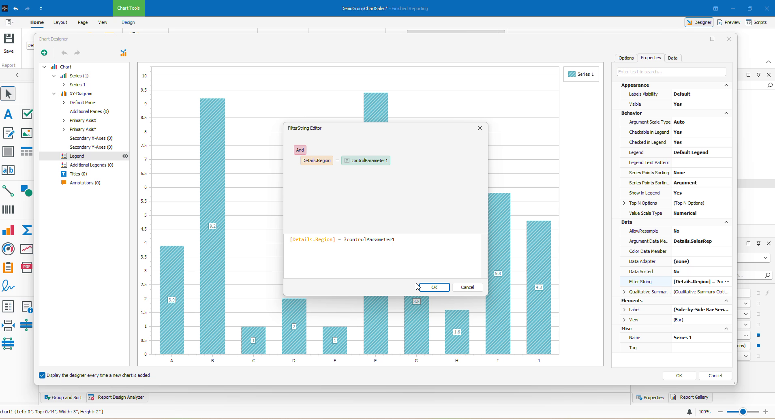Click OK in the FilterString Editor
Image resolution: width=775 pixels, height=419 pixels.
[434, 287]
